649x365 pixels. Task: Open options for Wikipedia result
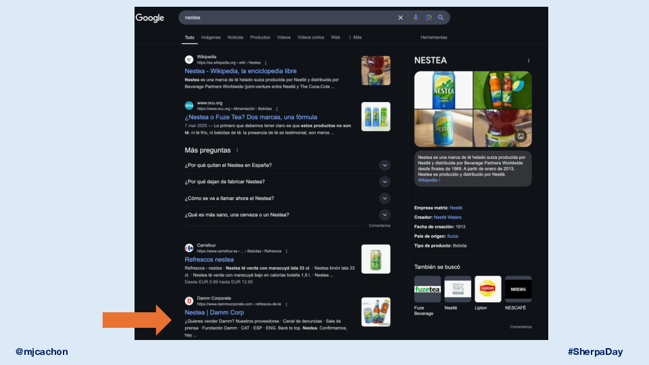point(266,63)
